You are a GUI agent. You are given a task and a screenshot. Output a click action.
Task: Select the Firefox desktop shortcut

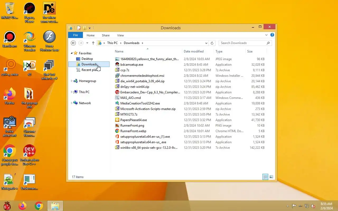[x=10, y=96]
